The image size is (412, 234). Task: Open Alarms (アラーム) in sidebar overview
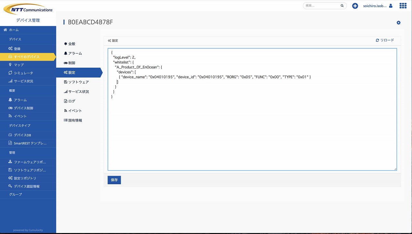click(x=28, y=100)
